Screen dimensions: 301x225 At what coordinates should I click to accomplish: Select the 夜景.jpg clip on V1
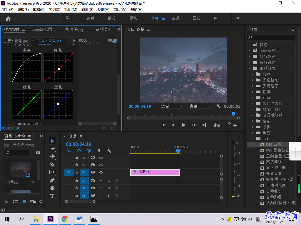155,172
